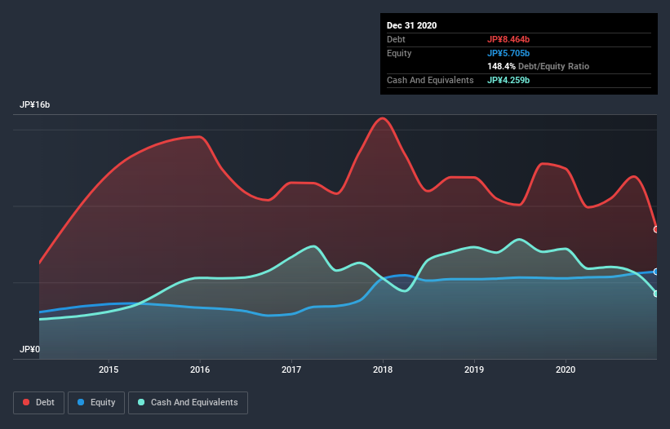The image size is (670, 429).
Task: Toggle the Debt series legend button
Action: tap(39, 403)
